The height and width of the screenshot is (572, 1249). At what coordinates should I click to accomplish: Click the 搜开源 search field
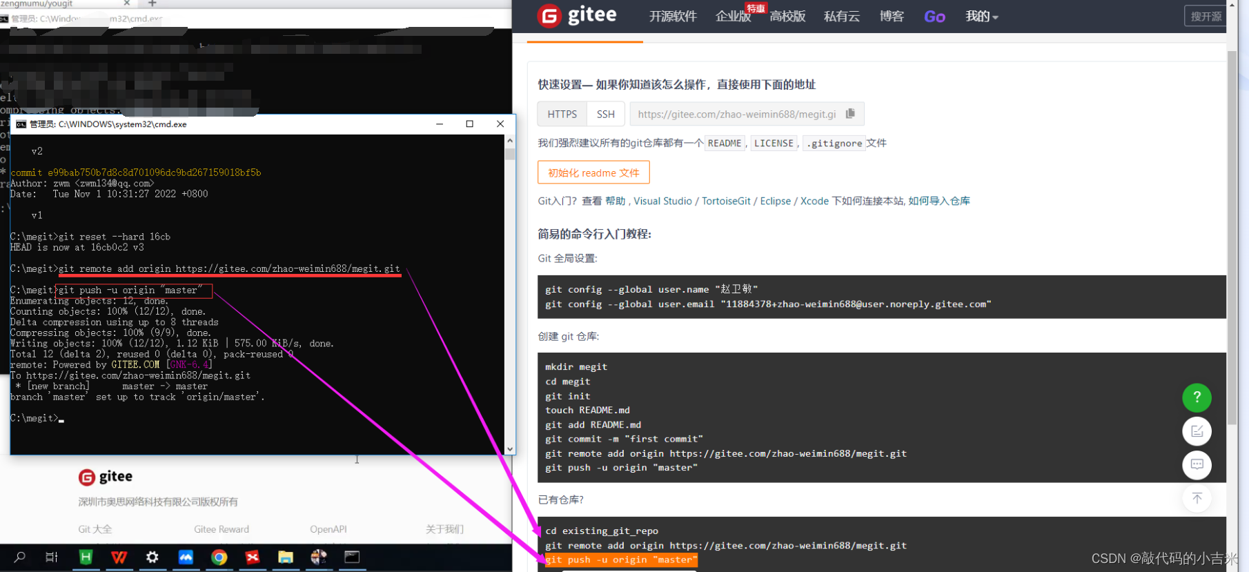pos(1206,16)
